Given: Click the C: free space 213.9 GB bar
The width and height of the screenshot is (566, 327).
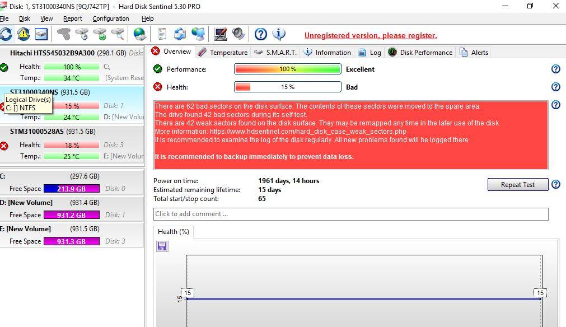Looking at the screenshot, I should [x=72, y=189].
